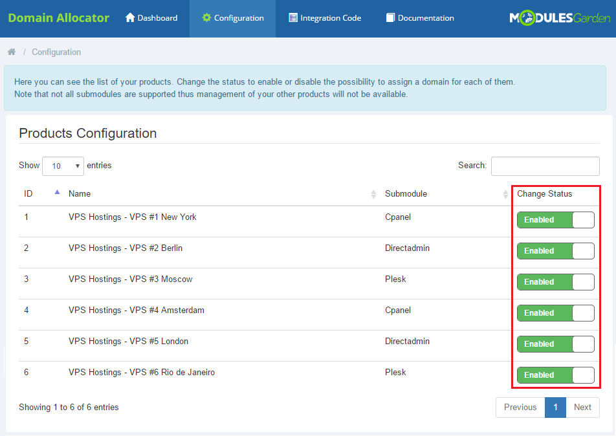Click the Configuration breadcrumb link
Screen dimensions: 616x436
pos(56,52)
